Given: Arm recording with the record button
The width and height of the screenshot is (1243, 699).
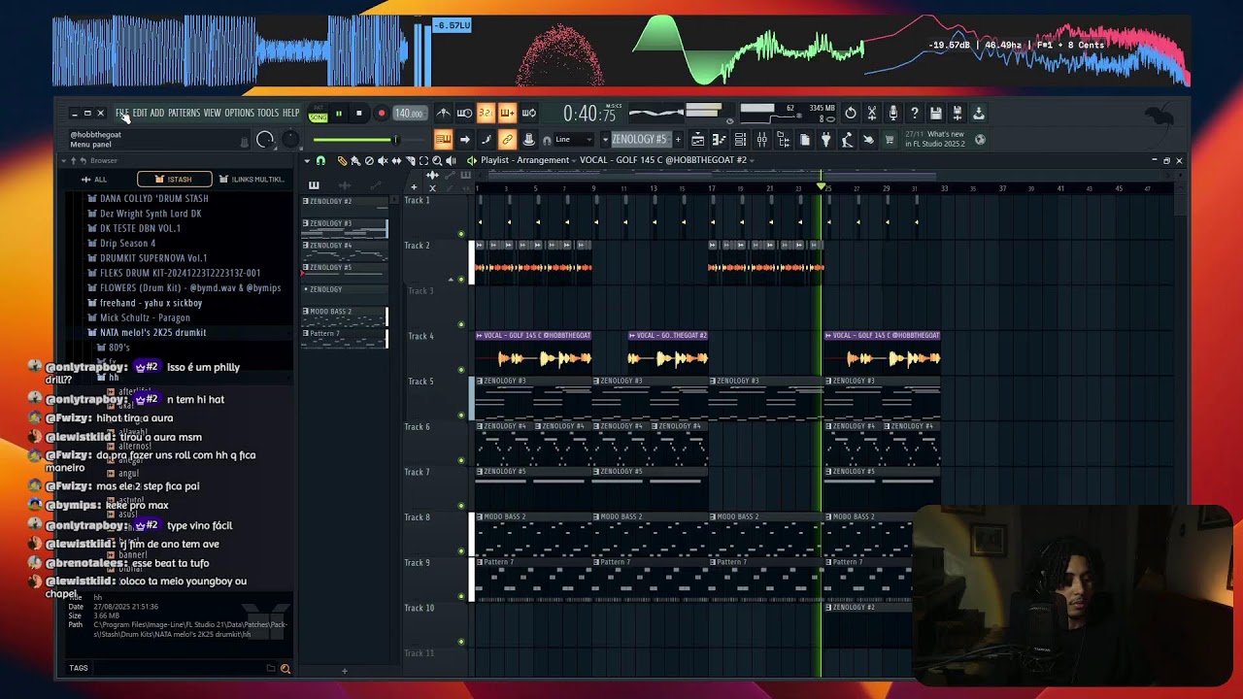Looking at the screenshot, I should [381, 114].
